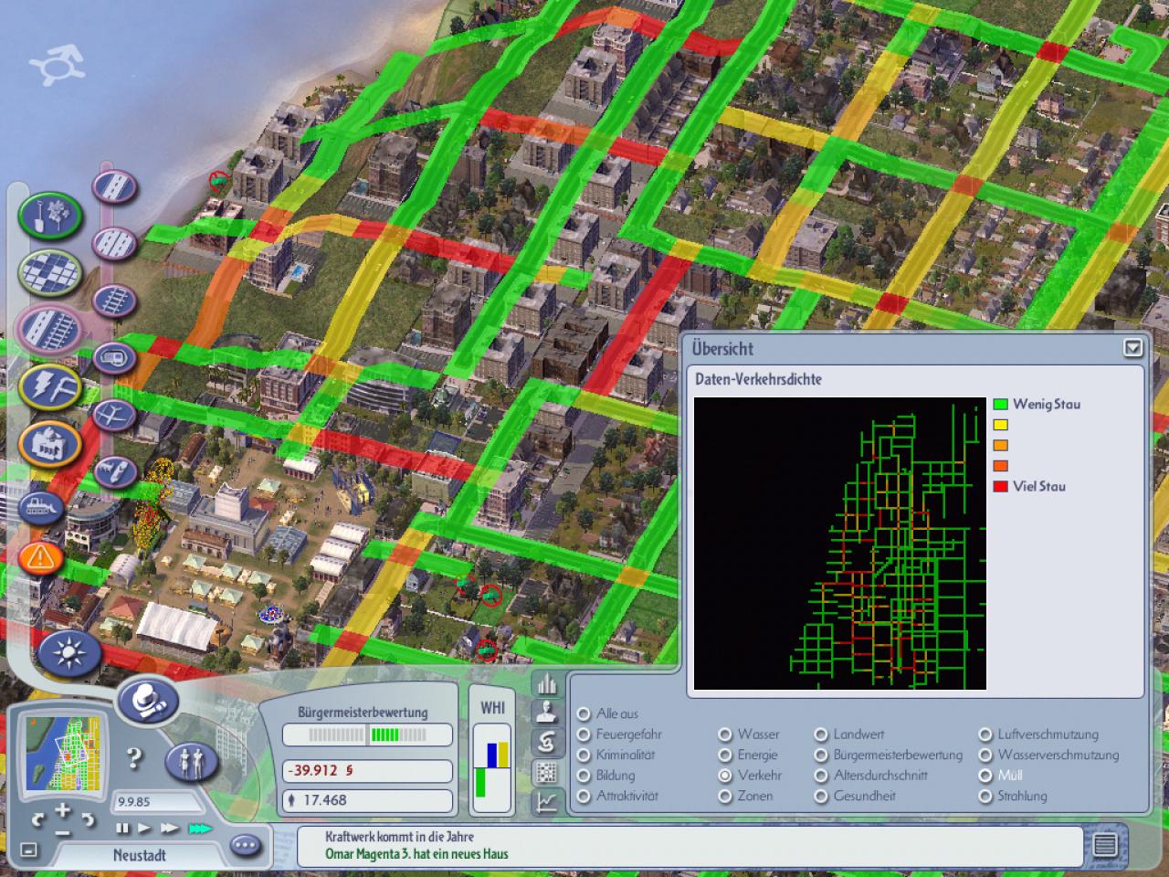Select the Feuergefahr data view
The height and width of the screenshot is (877, 1169).
coord(584,734)
